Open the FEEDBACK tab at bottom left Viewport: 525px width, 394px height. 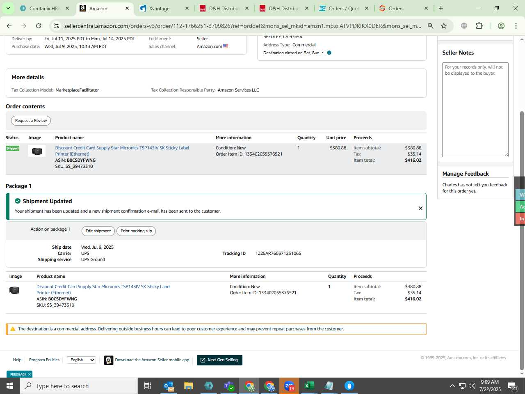[x=18, y=374]
